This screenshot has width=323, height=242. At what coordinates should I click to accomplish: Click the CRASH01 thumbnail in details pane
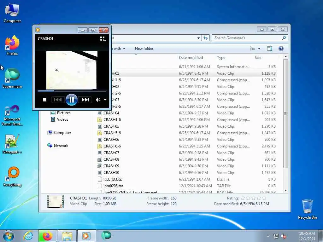pos(56,201)
